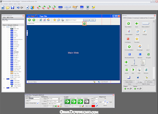
Task: Run the project preview with the play page icon
Action: 27,8
